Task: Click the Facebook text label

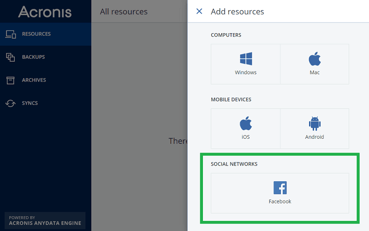Action: pyautogui.click(x=280, y=201)
